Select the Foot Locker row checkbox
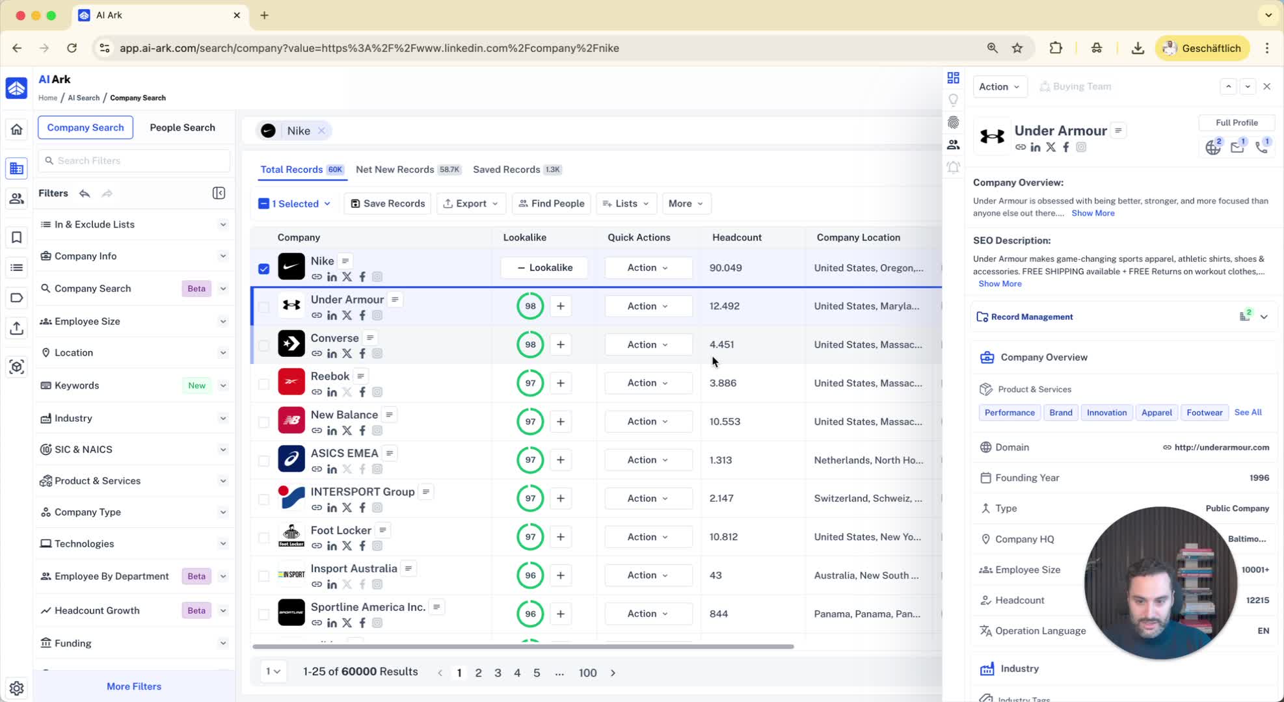The image size is (1284, 702). pyautogui.click(x=263, y=538)
